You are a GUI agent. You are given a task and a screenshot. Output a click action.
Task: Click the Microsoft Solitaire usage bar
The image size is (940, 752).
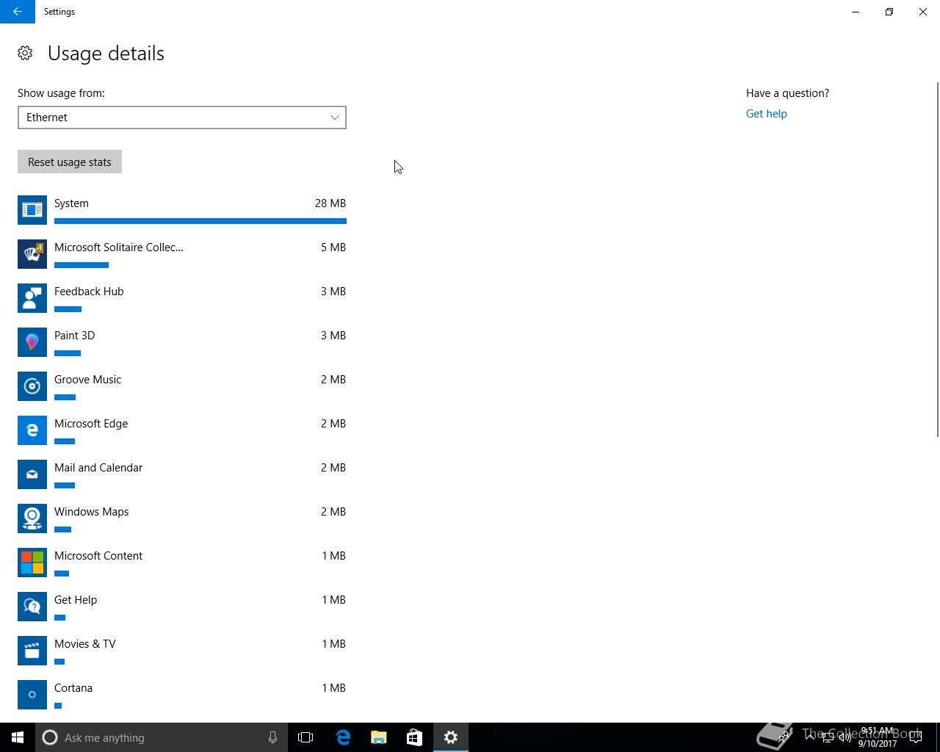pyautogui.click(x=82, y=265)
